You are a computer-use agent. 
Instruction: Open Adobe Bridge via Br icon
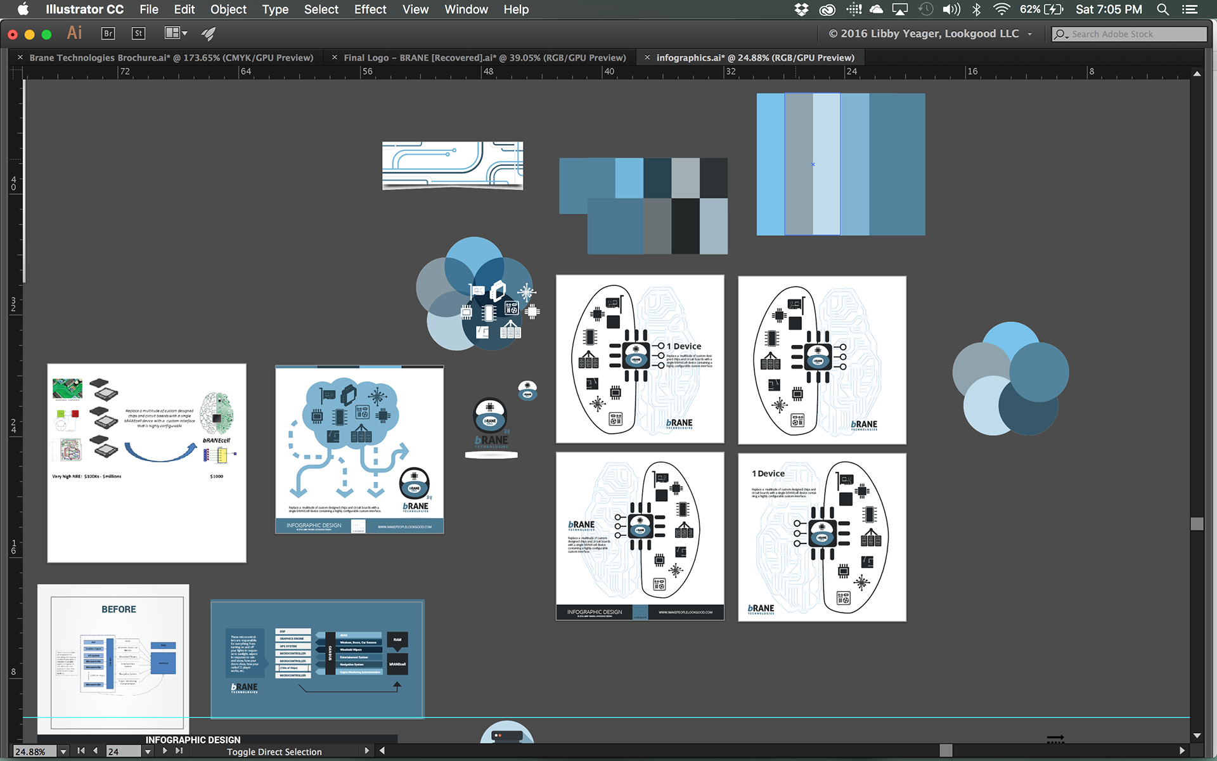point(108,34)
